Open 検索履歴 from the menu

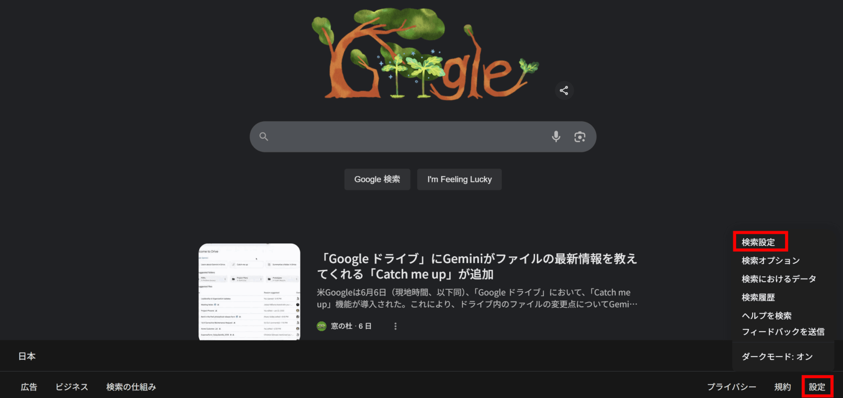(758, 297)
